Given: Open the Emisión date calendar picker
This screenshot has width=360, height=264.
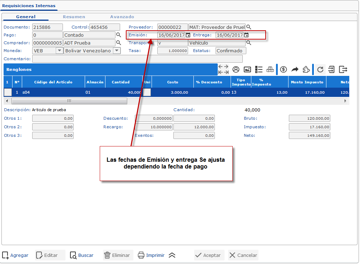Looking at the screenshot, I should (188, 35).
